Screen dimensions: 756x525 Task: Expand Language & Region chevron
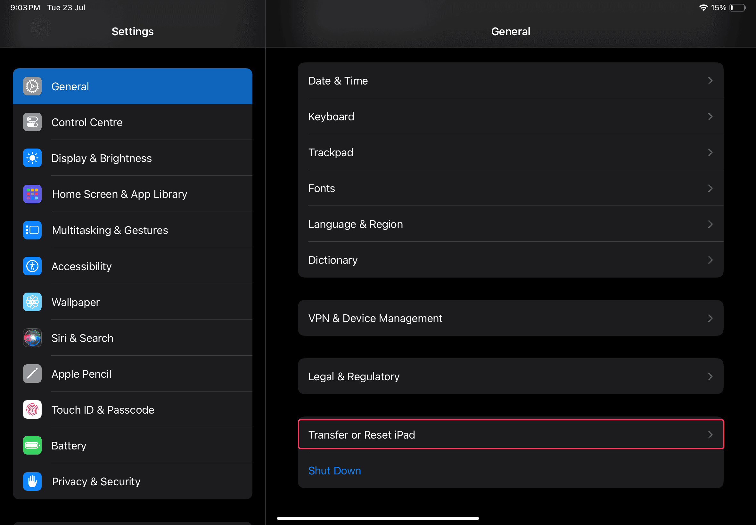(710, 224)
